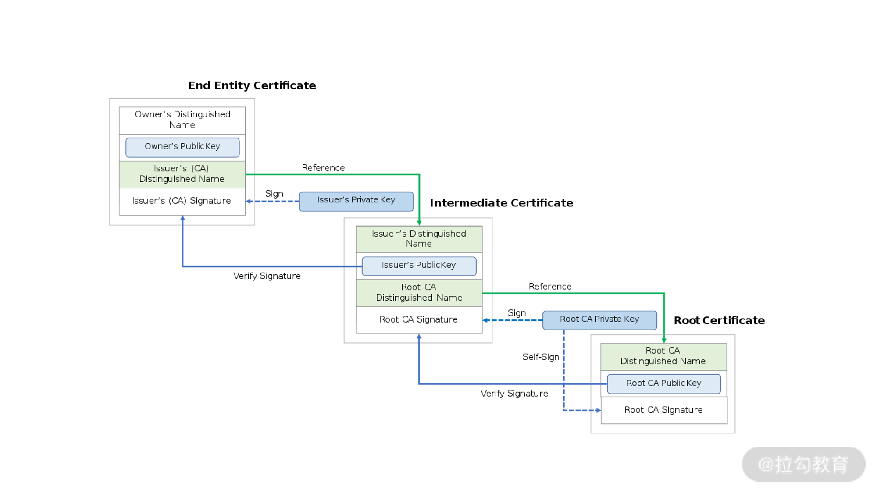Image resolution: width=877 pixels, height=493 pixels.
Task: Click the Owner's PublicKey blue box
Action: tap(182, 147)
